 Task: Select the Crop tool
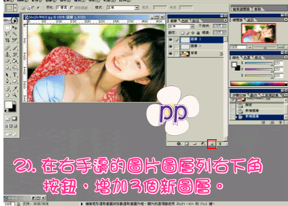point(7,40)
